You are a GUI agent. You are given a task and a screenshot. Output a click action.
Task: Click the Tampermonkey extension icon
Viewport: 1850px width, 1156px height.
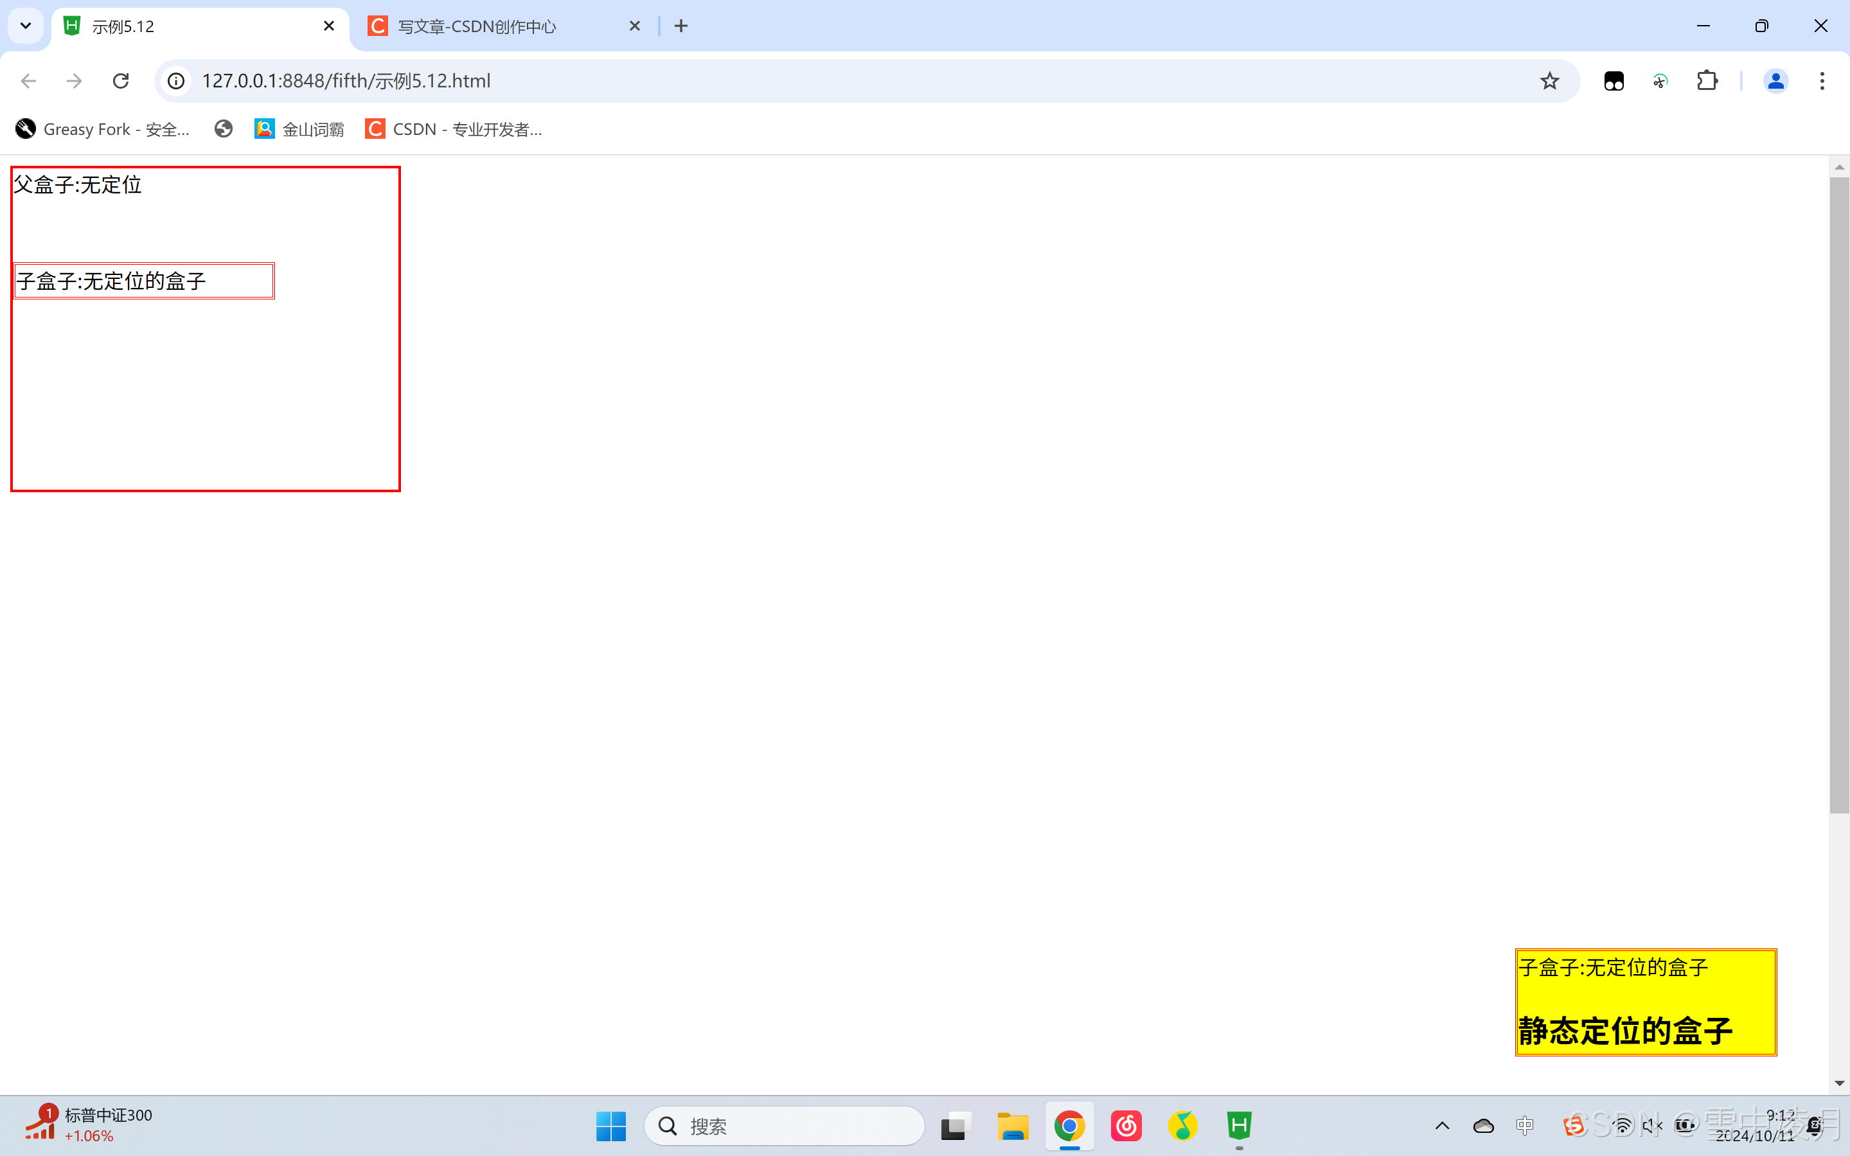click(x=1614, y=81)
